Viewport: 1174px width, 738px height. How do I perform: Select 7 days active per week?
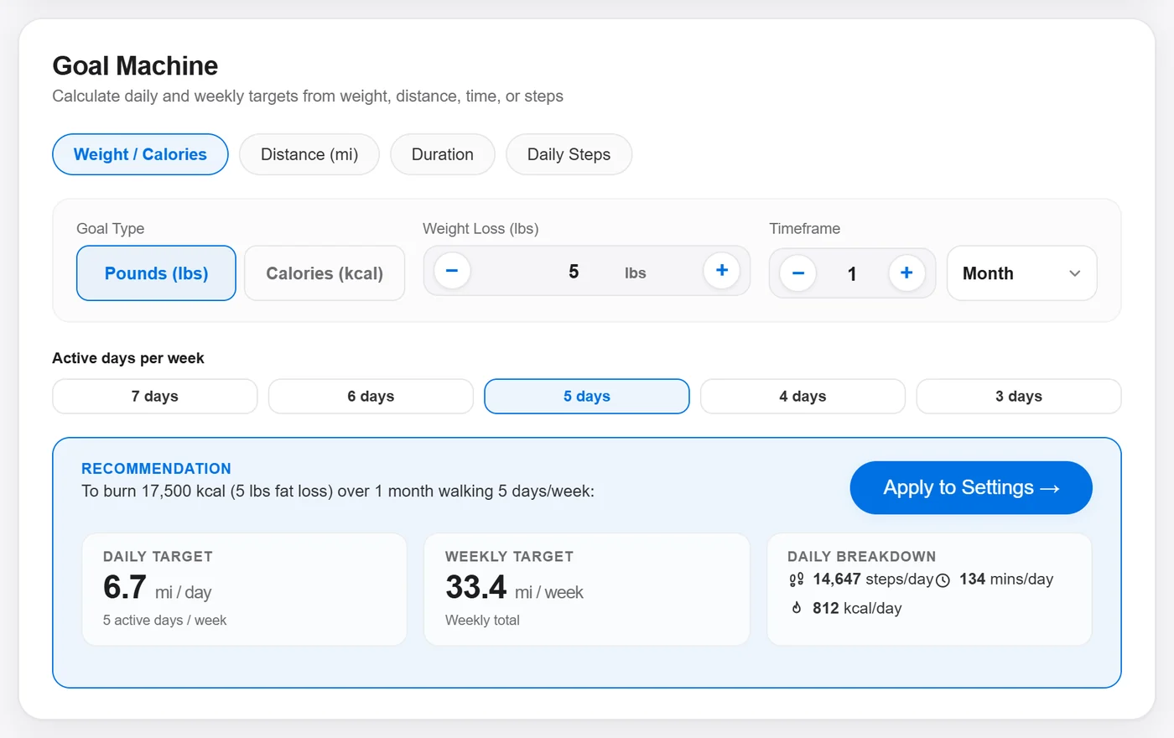(155, 396)
